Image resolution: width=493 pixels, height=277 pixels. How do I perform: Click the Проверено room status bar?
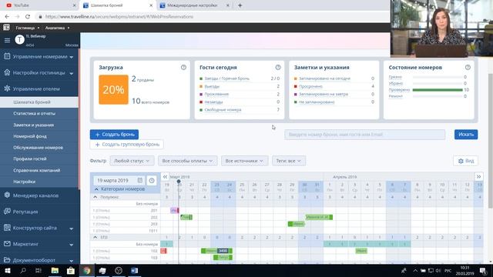tap(438, 90)
